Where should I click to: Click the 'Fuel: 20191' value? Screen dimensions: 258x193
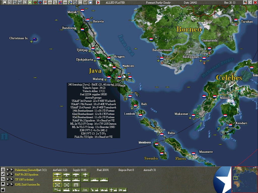[103, 170]
